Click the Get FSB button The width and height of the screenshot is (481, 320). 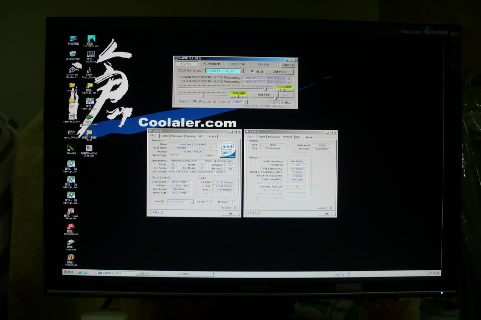pyautogui.click(x=279, y=72)
